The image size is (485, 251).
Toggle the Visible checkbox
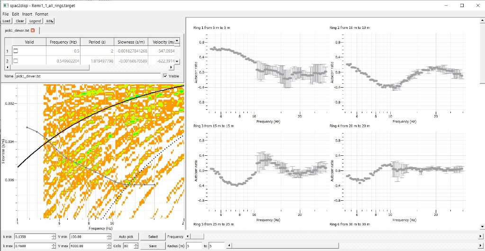165,76
